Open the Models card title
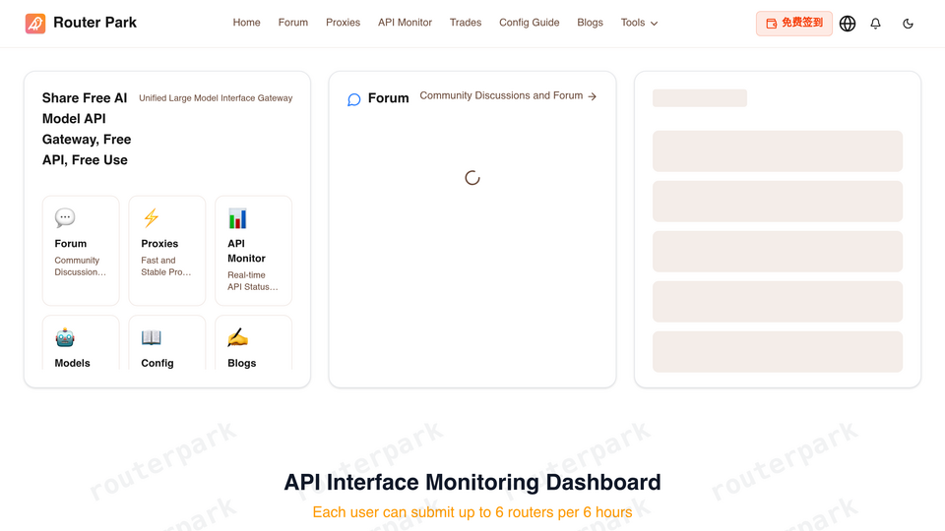The height and width of the screenshot is (531, 945). click(x=72, y=363)
